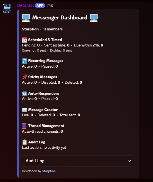
Task: Click 'Last action: no activity yet' text
Action: [44, 148]
